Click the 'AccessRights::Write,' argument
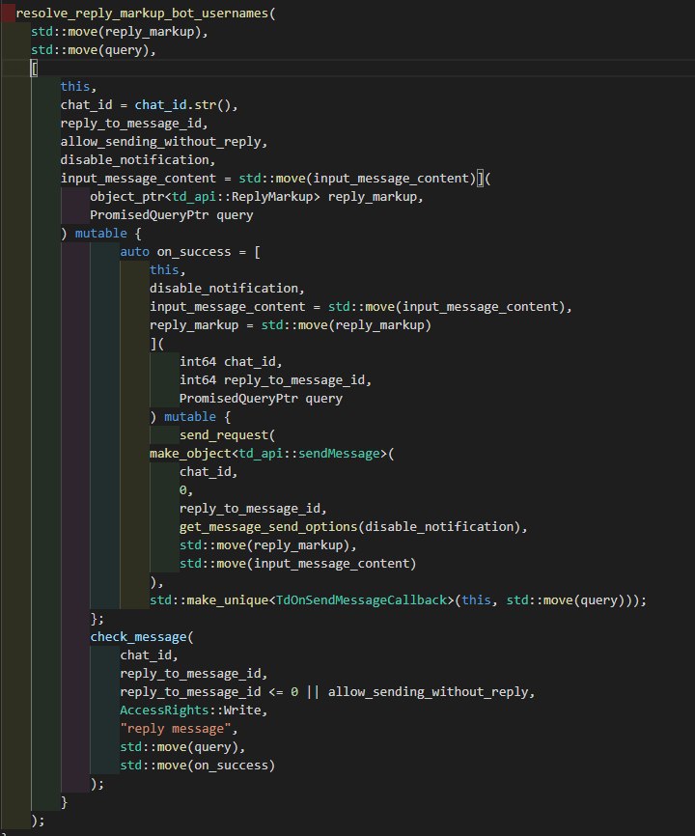695x836 pixels. pos(193,711)
